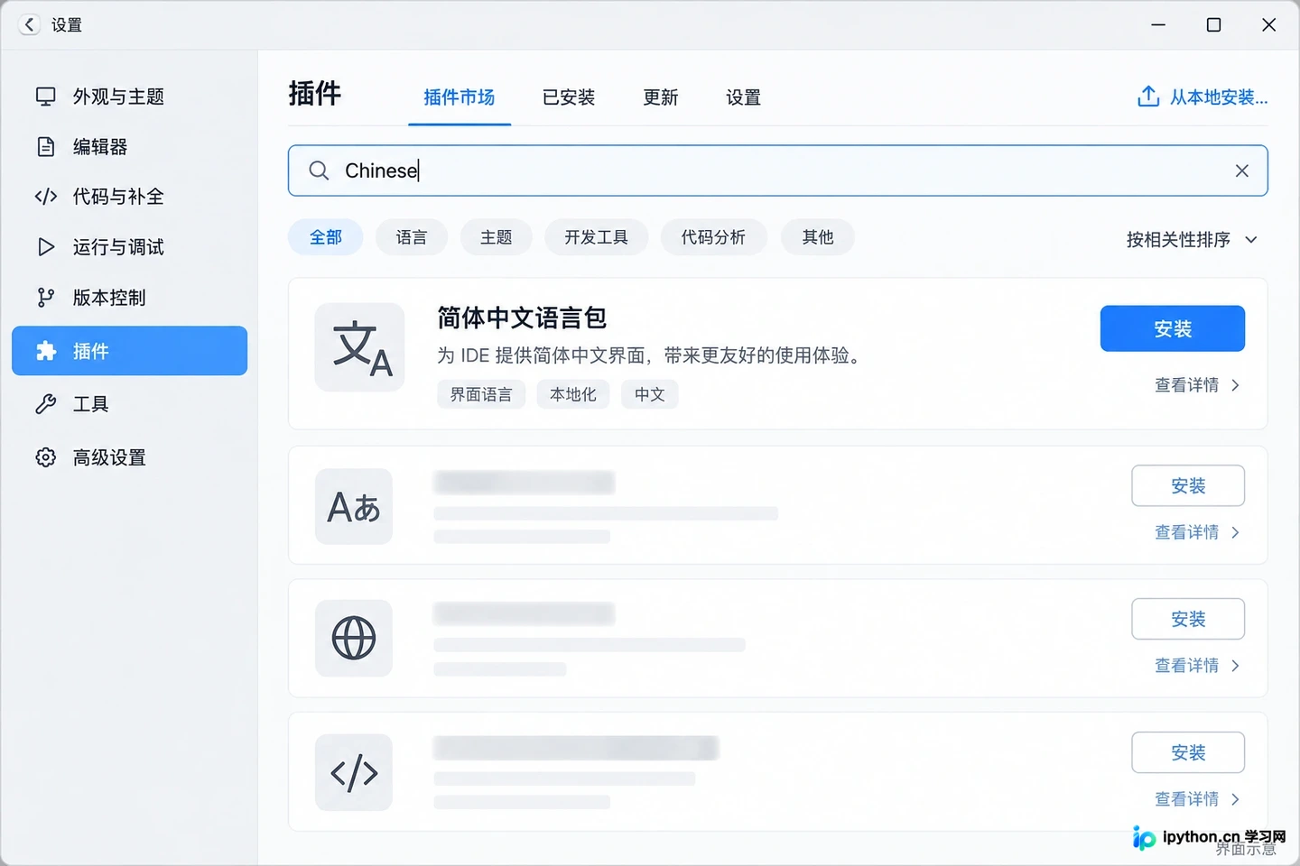Select the 语言 filter chip
Viewport: 1300px width, 866px height.
pyautogui.click(x=411, y=237)
